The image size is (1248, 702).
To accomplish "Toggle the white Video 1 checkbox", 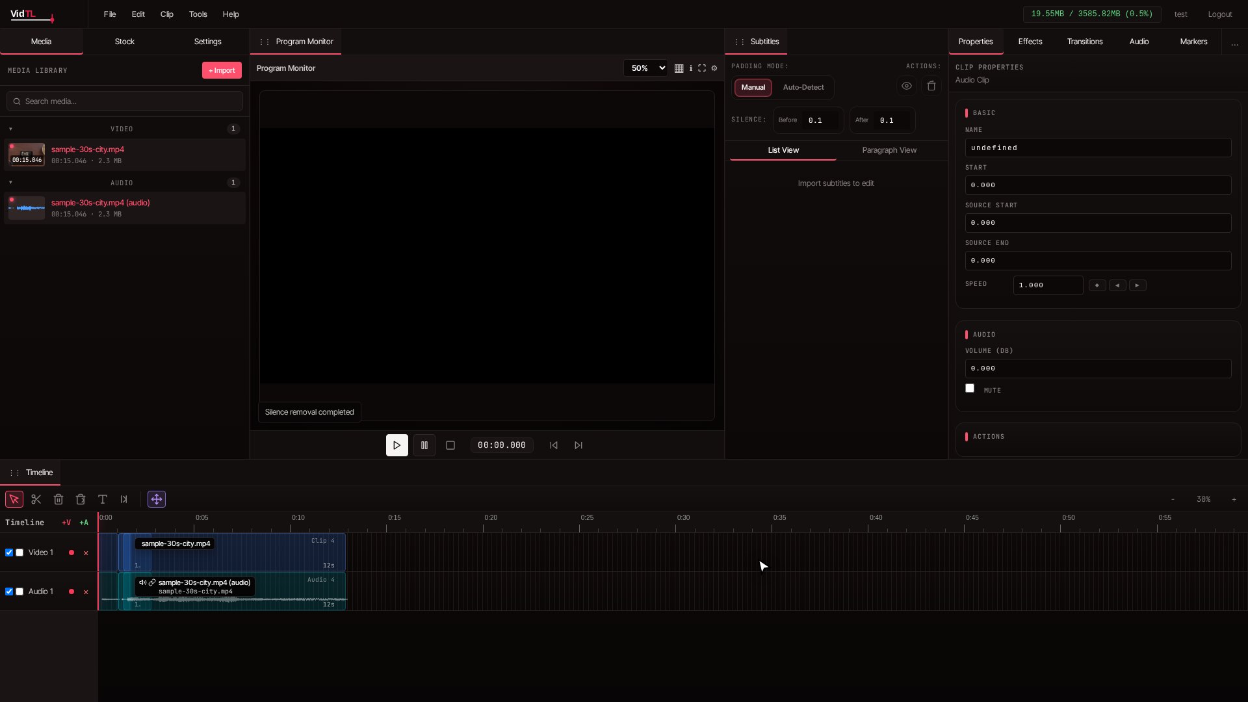I will click(19, 552).
